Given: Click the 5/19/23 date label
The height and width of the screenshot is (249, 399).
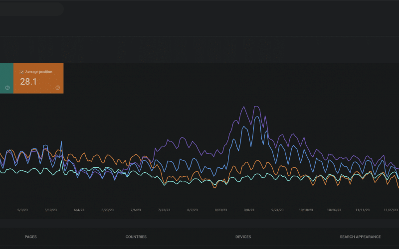Looking at the screenshot, I should pos(51,210).
